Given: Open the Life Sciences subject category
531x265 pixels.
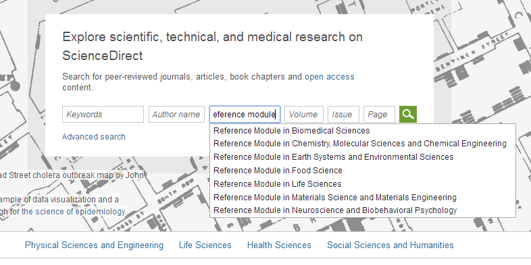Looking at the screenshot, I should click(205, 245).
